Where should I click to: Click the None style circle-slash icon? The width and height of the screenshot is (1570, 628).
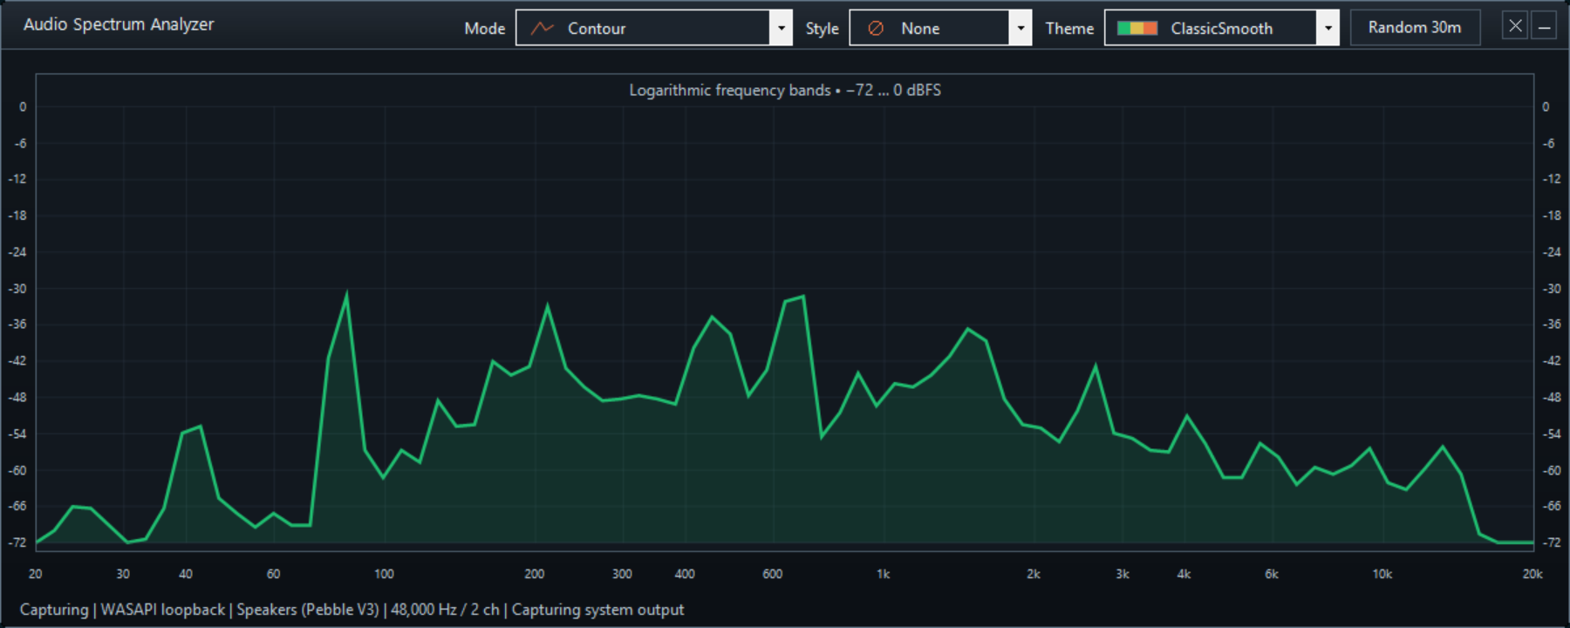point(876,28)
